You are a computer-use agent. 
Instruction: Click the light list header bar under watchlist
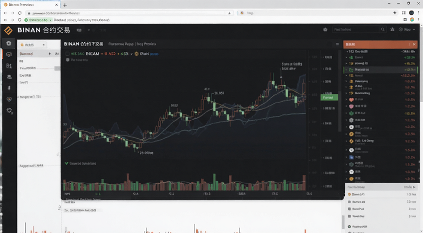381,187
